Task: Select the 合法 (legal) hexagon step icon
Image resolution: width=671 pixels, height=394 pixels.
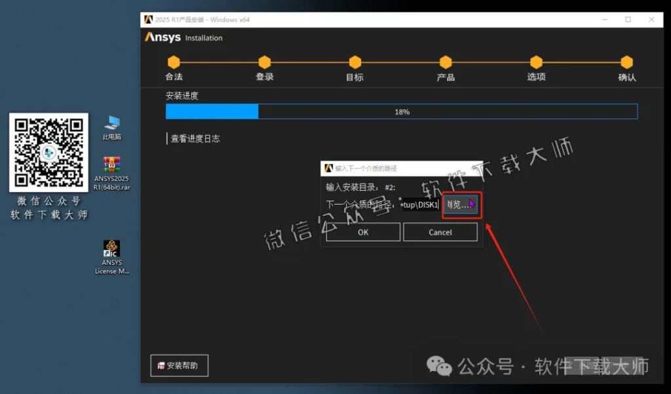Action: coord(174,63)
